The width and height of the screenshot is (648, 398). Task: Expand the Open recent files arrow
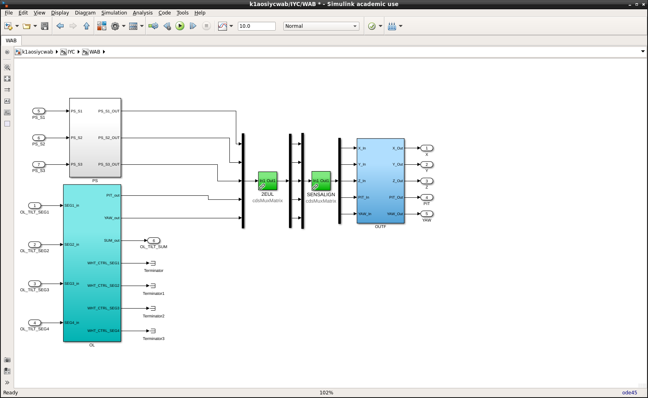[x=35, y=26]
